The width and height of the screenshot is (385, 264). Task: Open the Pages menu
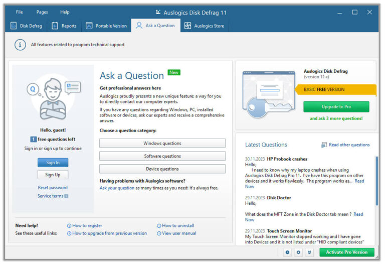(42, 12)
